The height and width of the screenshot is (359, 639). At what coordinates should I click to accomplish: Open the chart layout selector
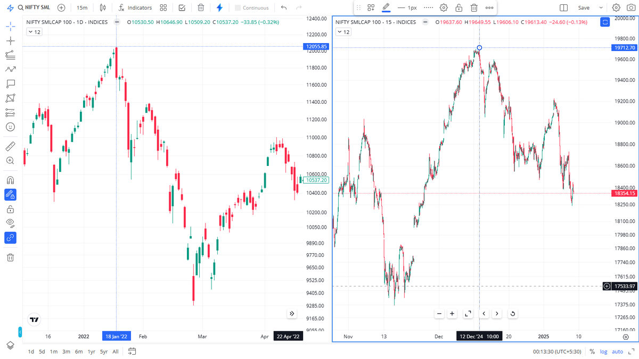coord(563,8)
